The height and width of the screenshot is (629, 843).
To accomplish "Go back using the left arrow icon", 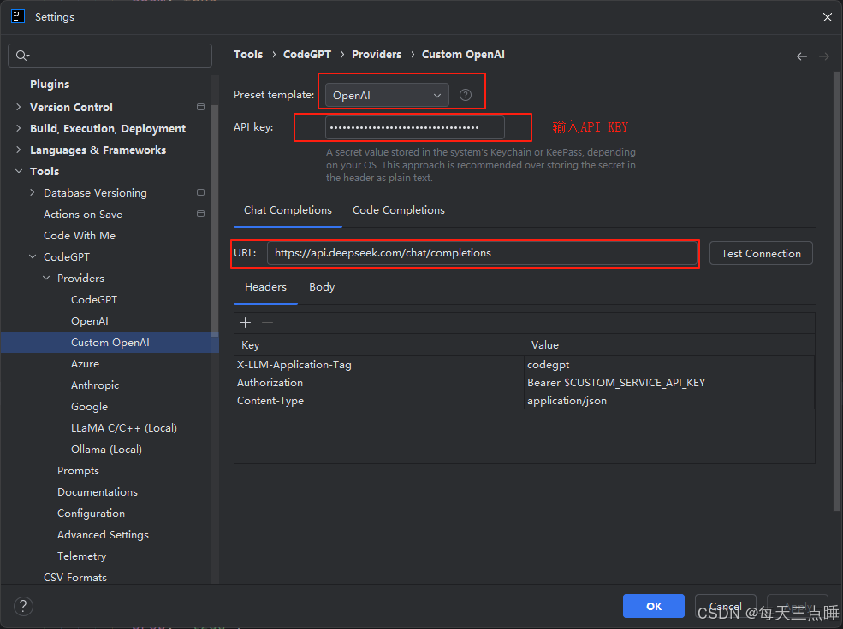I will pyautogui.click(x=802, y=56).
